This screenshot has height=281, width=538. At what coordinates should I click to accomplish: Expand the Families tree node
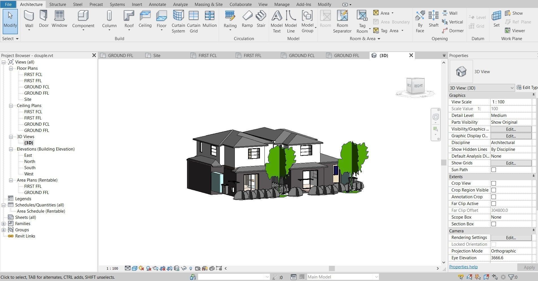click(3, 224)
